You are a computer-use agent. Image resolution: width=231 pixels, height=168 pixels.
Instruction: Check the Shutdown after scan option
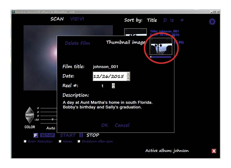pyautogui.click(x=79, y=141)
